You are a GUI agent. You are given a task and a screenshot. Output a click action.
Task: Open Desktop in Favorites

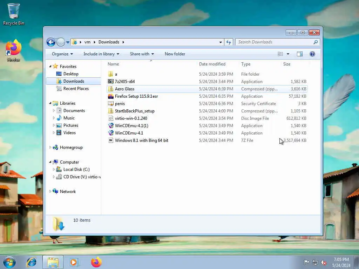tap(71, 74)
